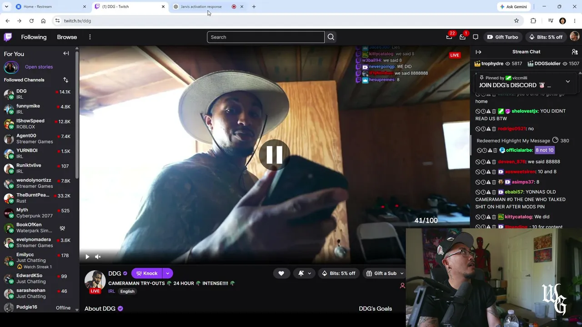Open the dropdown arrow next to Knock
Screen dimensions: 582x327
coord(168,273)
